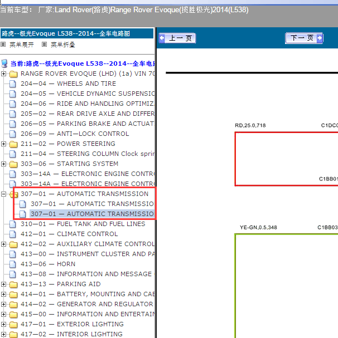This screenshot has height=338, width=338.
Task: Click folder icon of 414-01 BATTERY, MOUNTING
Action: 13,294
